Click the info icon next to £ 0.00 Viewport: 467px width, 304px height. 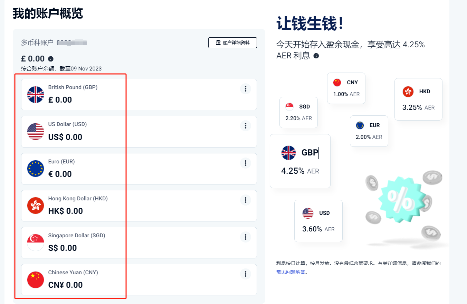(x=50, y=58)
